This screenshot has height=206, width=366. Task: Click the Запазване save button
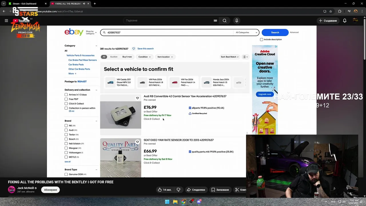click(220, 190)
